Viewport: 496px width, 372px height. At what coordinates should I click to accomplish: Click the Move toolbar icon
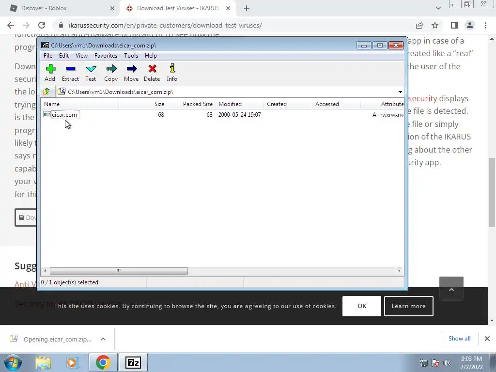[x=131, y=73]
